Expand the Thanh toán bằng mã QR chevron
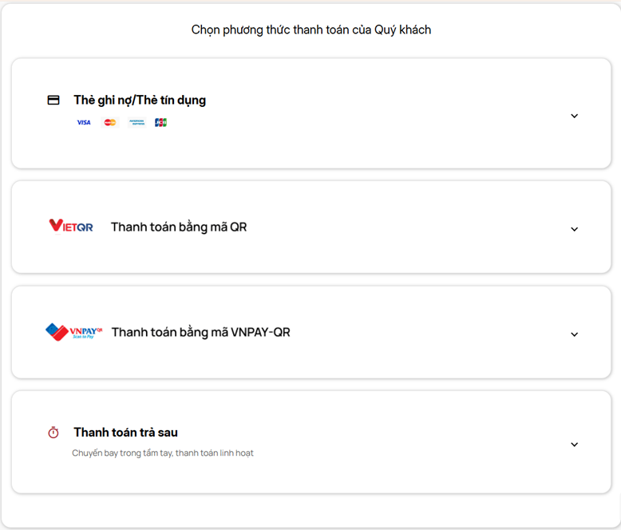Image resolution: width=621 pixels, height=530 pixels. (x=574, y=229)
